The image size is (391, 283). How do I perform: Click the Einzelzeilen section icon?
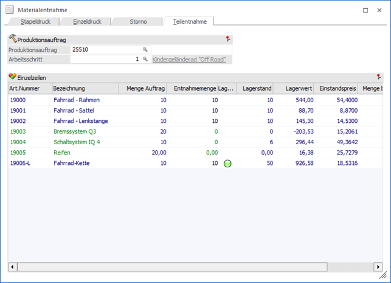12,77
